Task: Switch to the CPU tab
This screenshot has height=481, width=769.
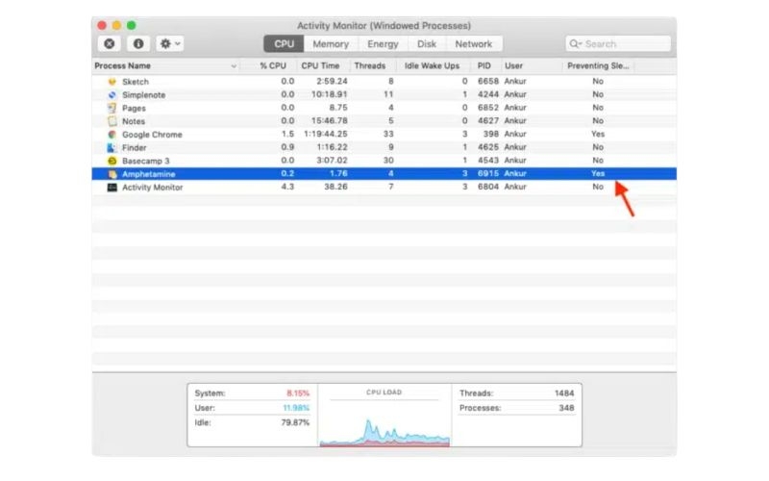Action: coord(284,43)
